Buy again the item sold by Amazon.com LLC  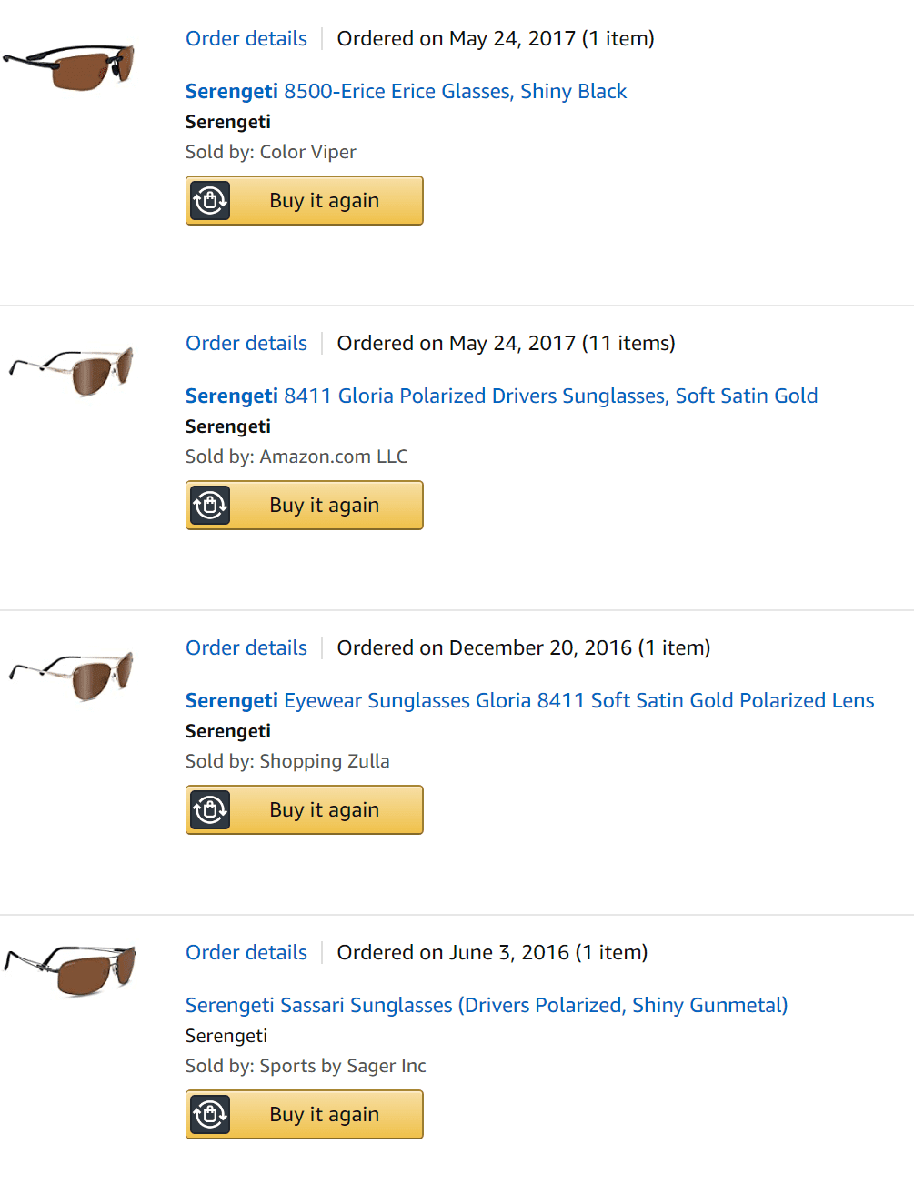pyautogui.click(x=325, y=506)
